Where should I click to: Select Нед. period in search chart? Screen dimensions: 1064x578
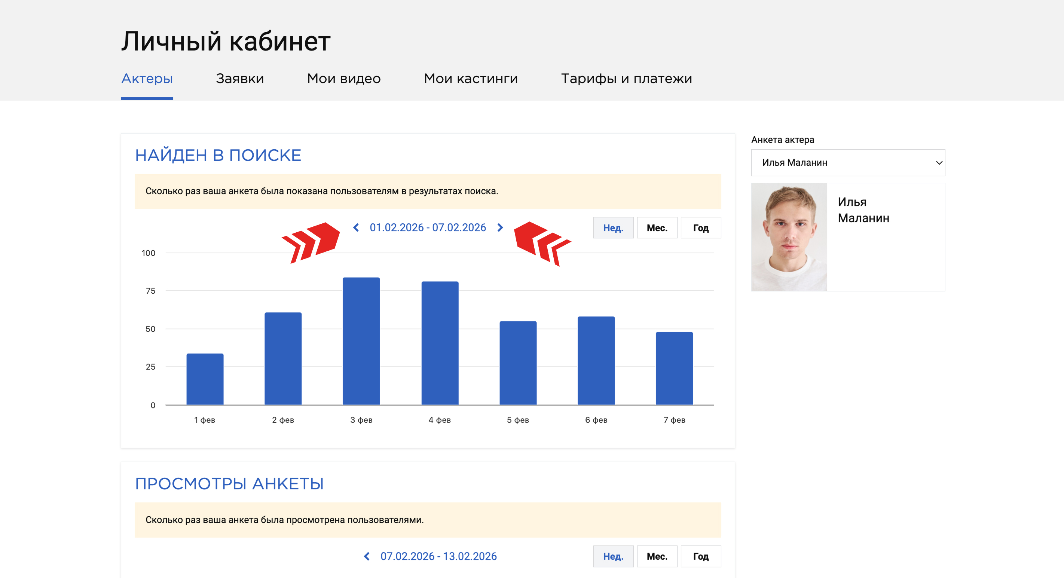tap(613, 228)
